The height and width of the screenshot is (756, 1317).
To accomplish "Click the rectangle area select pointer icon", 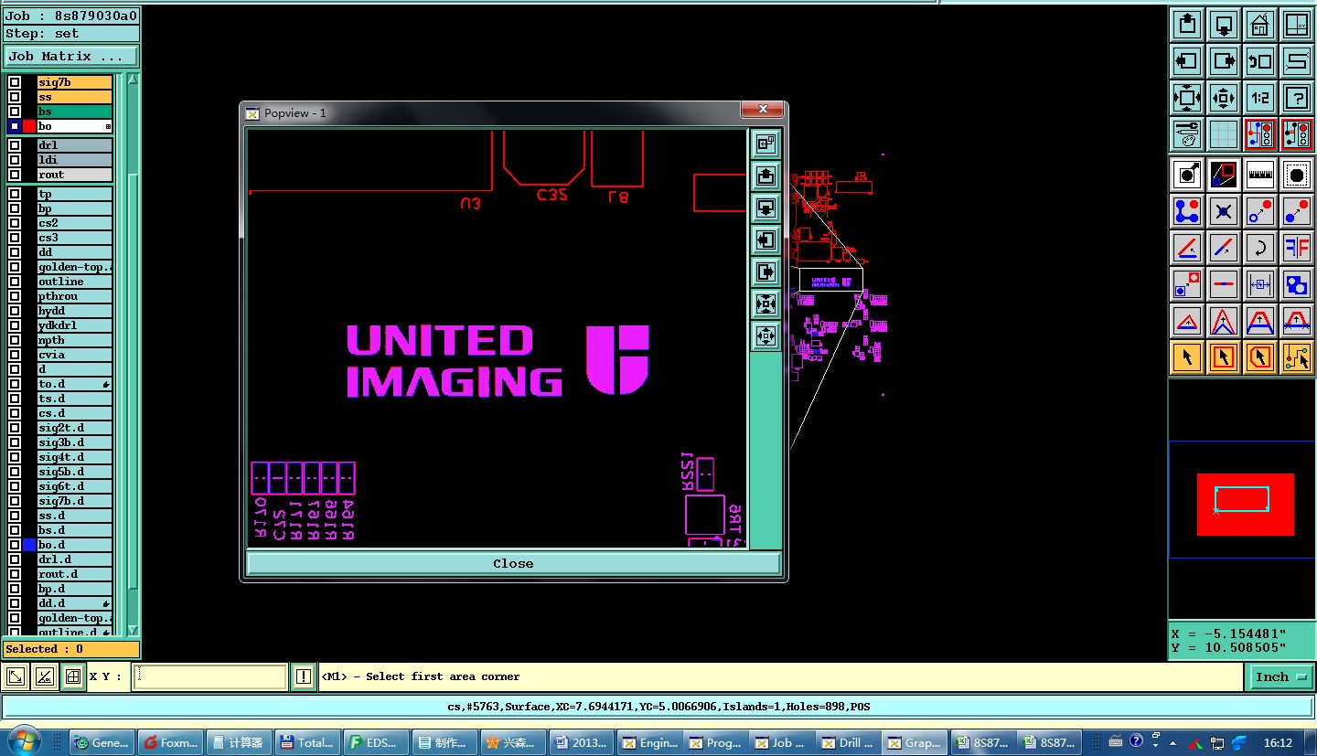I will click(x=1224, y=357).
